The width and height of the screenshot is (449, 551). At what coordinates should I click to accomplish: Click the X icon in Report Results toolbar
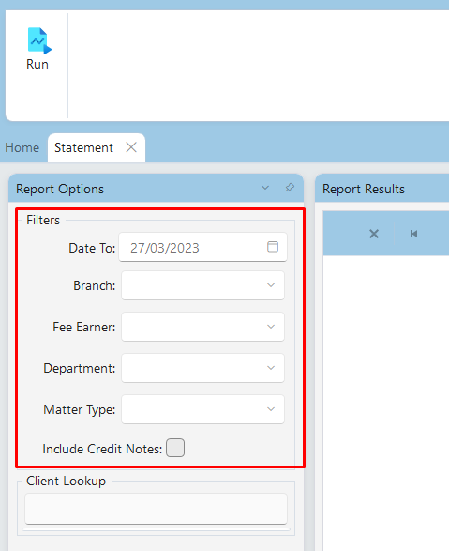click(x=374, y=234)
